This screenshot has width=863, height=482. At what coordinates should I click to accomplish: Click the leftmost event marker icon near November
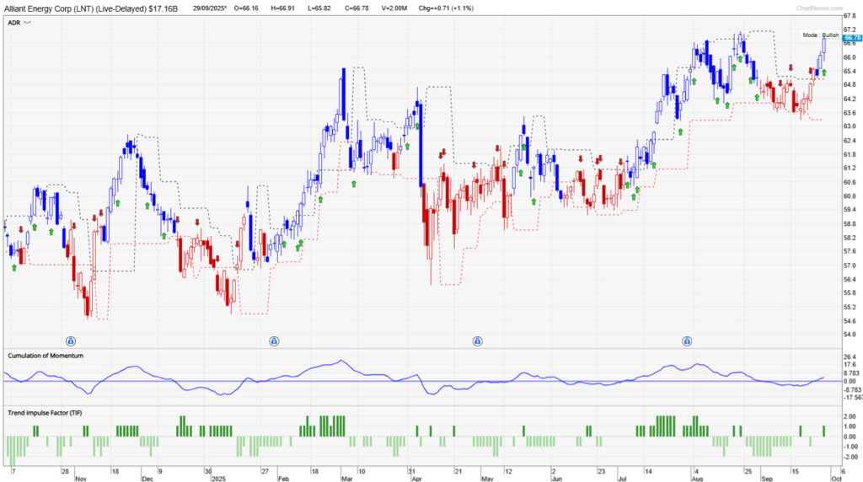tap(70, 341)
